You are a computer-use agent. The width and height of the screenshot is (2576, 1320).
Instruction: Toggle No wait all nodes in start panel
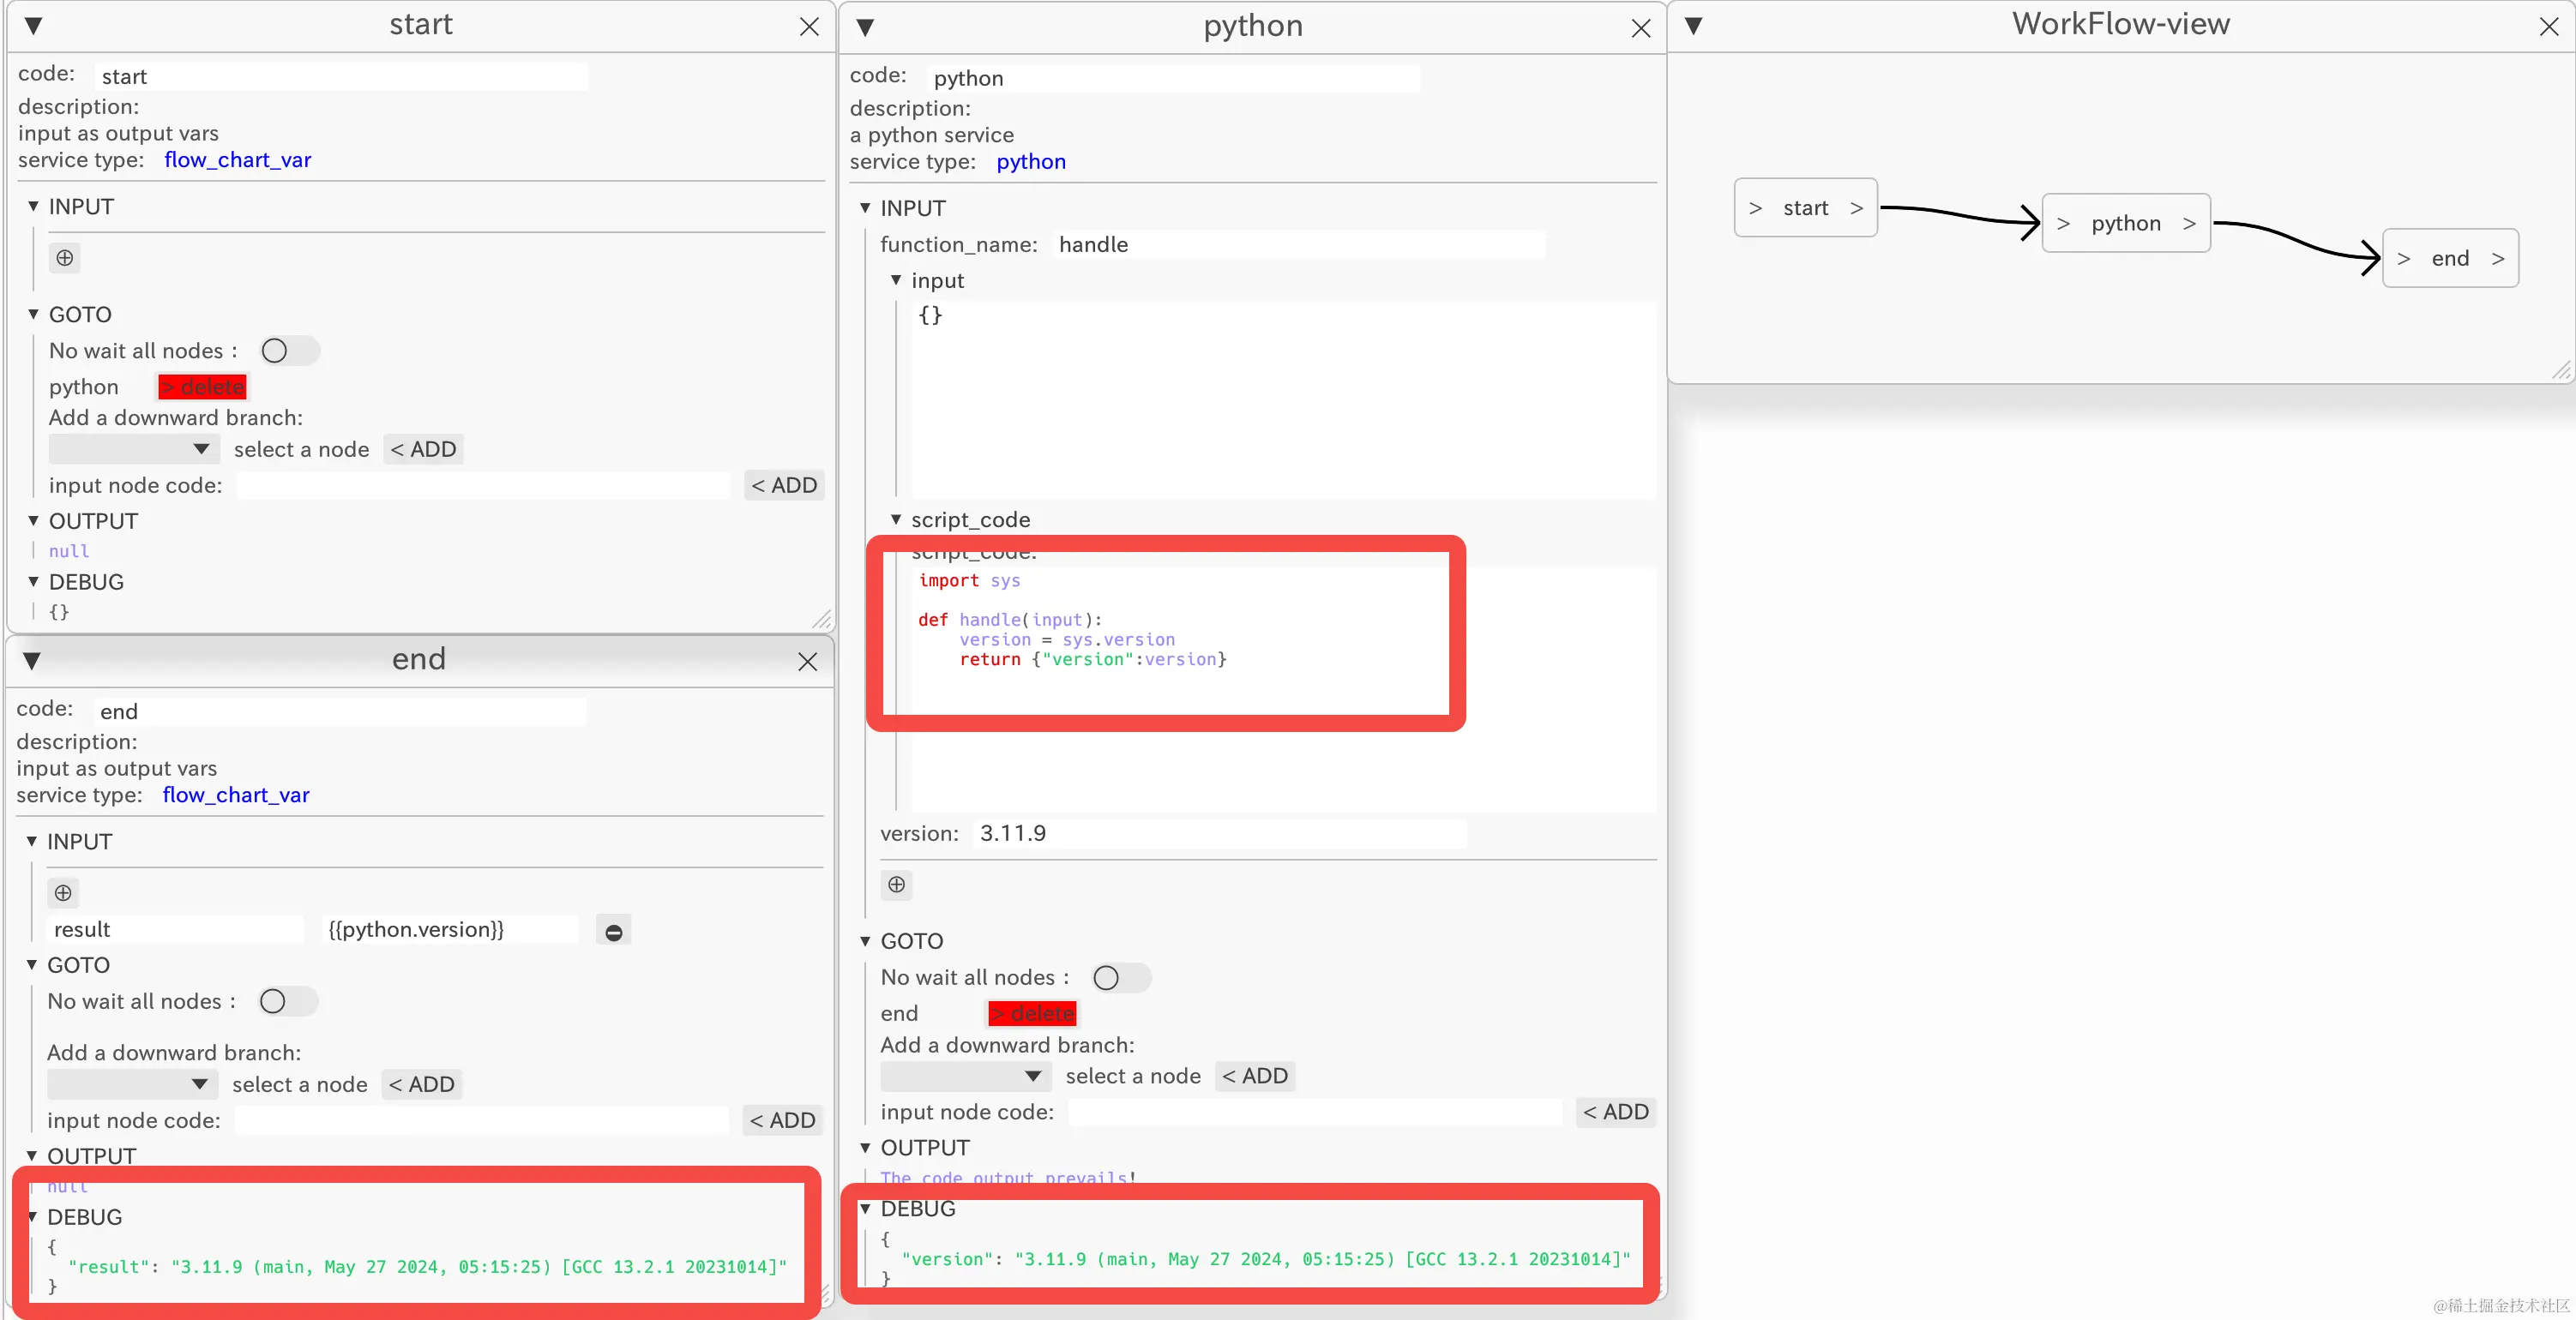[288, 351]
